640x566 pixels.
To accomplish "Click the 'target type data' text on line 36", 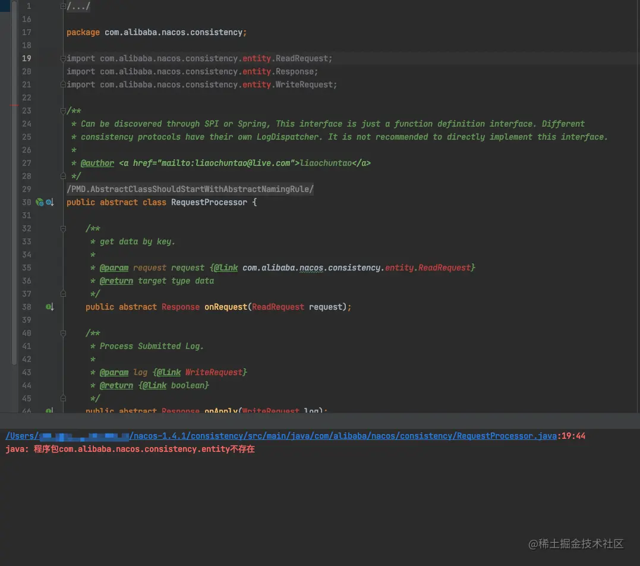I will (x=176, y=281).
